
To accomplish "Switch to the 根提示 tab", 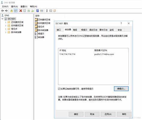I will coord(84,30).
